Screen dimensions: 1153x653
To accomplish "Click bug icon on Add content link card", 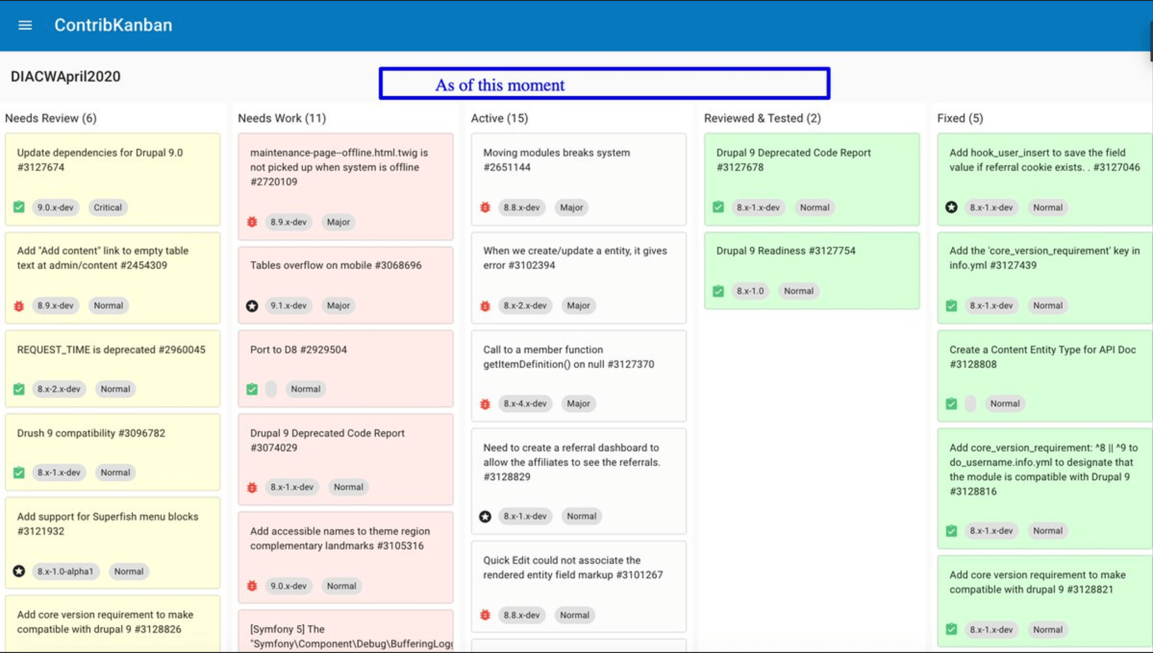I will click(x=19, y=306).
